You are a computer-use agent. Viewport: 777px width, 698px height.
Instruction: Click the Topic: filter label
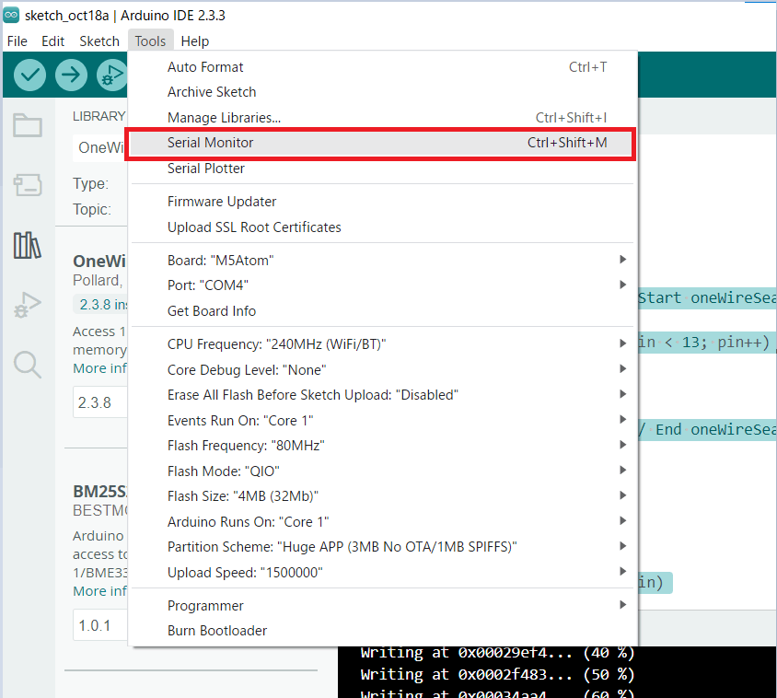pos(92,209)
